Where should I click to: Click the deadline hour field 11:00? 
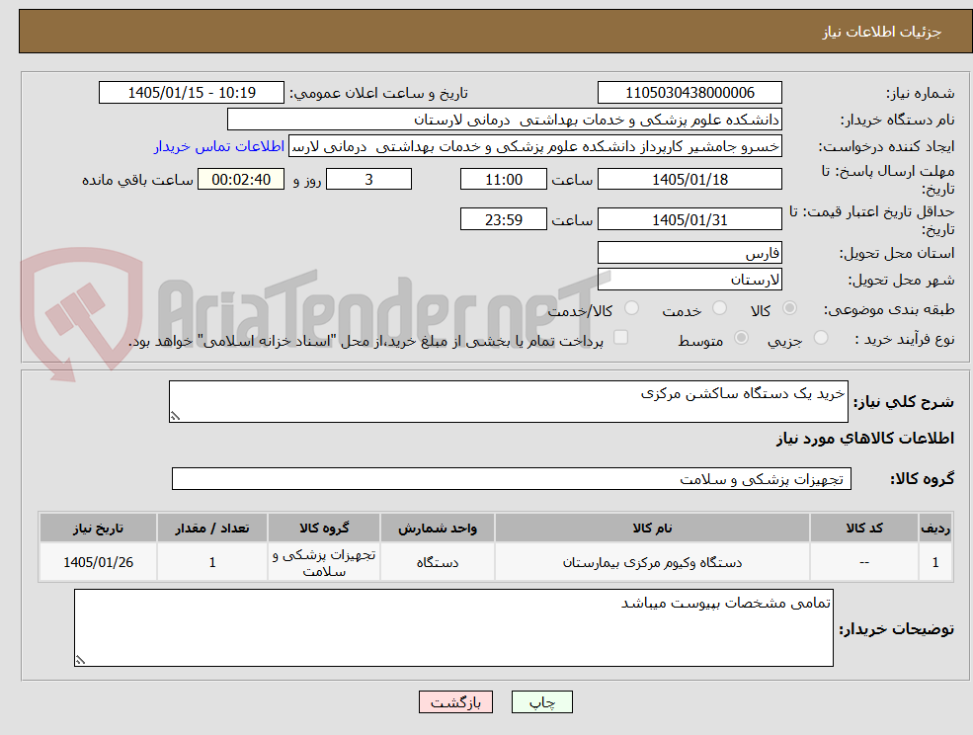tap(503, 180)
